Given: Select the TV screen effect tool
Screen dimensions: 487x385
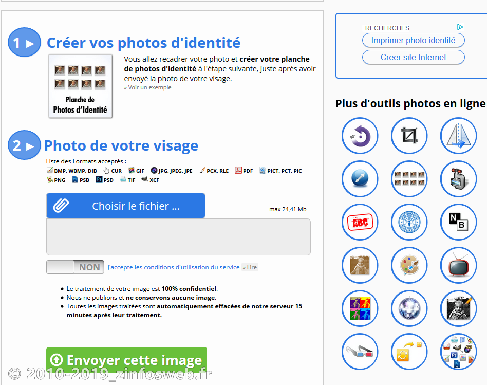Looking at the screenshot, I should [458, 265].
